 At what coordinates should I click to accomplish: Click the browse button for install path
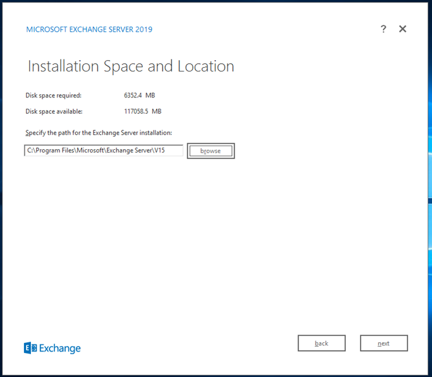pyautogui.click(x=211, y=151)
